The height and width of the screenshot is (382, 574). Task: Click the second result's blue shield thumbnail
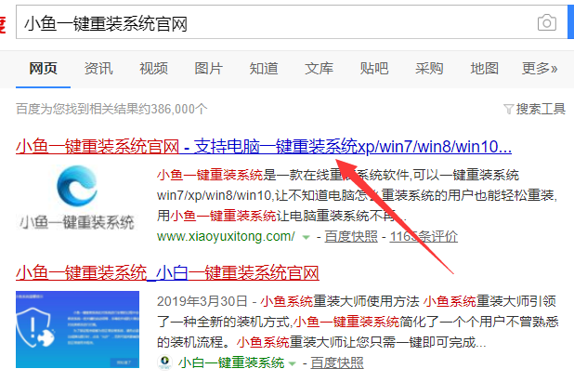77,328
